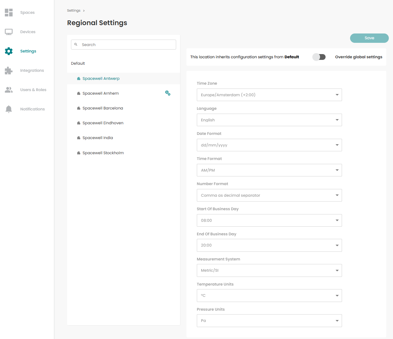The image size is (393, 339).
Task: Navigate to Devices menu item
Action: click(28, 32)
